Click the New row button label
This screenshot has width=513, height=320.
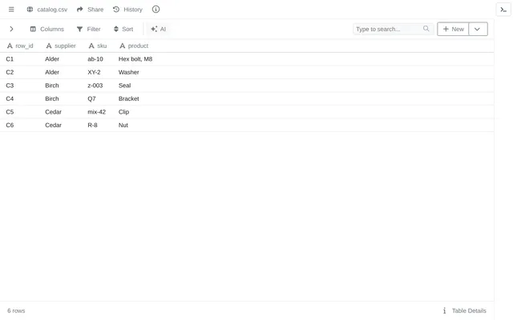[458, 29]
